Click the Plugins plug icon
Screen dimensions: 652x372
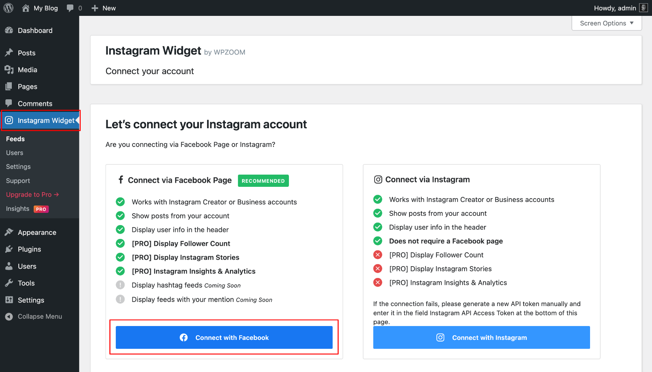coord(9,249)
